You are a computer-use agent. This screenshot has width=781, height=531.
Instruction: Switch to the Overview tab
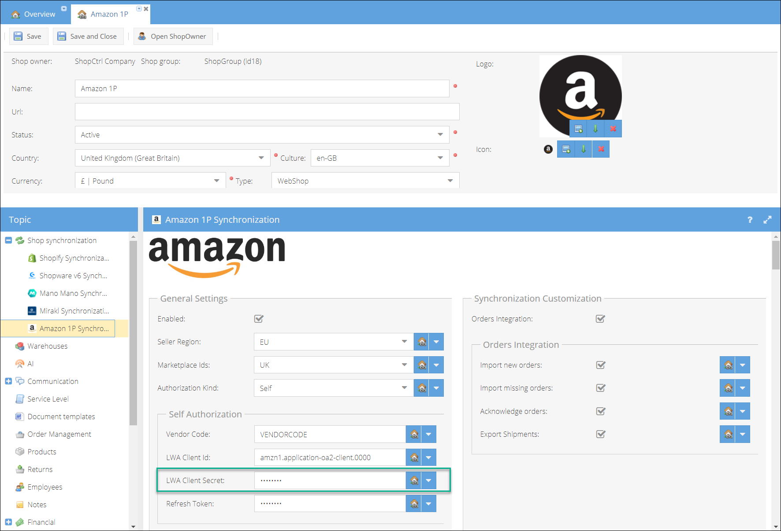(x=34, y=14)
